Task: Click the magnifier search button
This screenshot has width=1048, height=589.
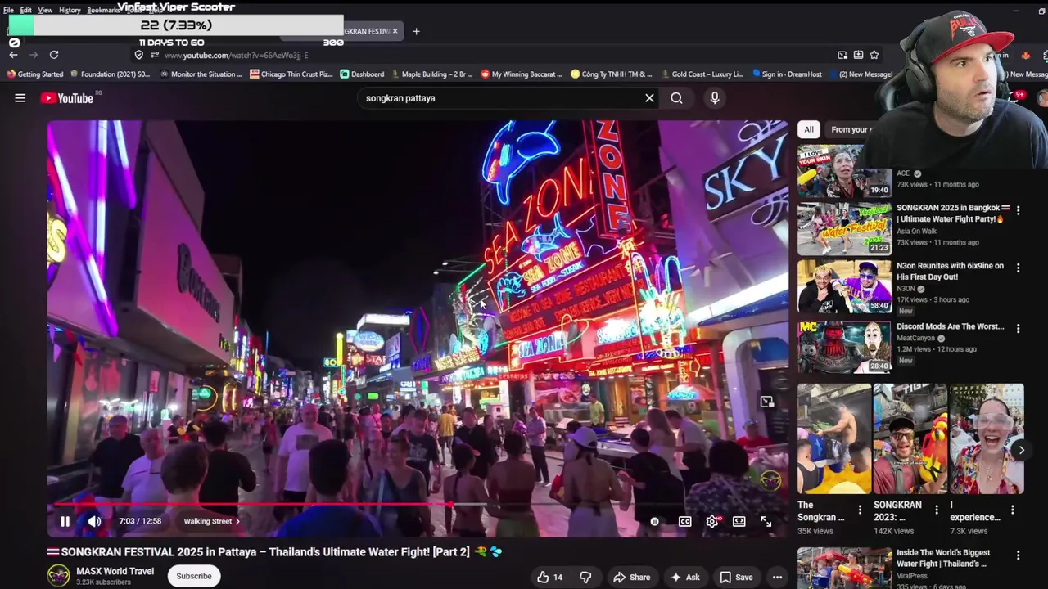Action: (676, 98)
